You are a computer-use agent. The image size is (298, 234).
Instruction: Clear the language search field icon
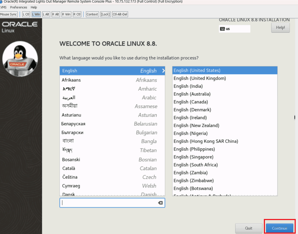[160, 203]
